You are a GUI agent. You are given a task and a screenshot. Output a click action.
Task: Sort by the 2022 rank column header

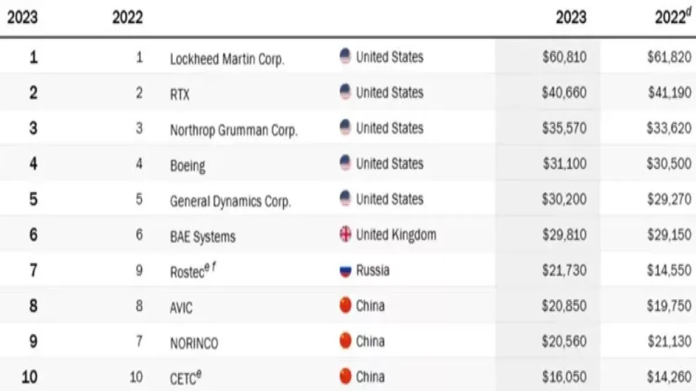tap(128, 17)
